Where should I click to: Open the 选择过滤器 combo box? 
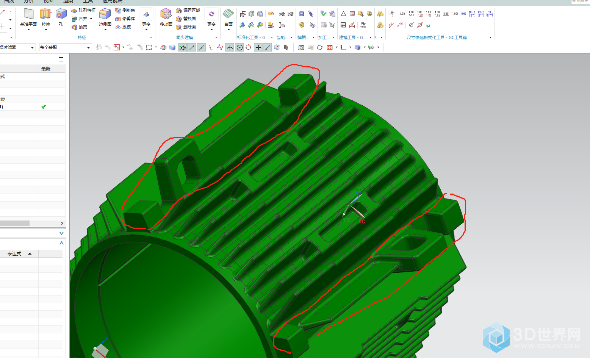17,47
